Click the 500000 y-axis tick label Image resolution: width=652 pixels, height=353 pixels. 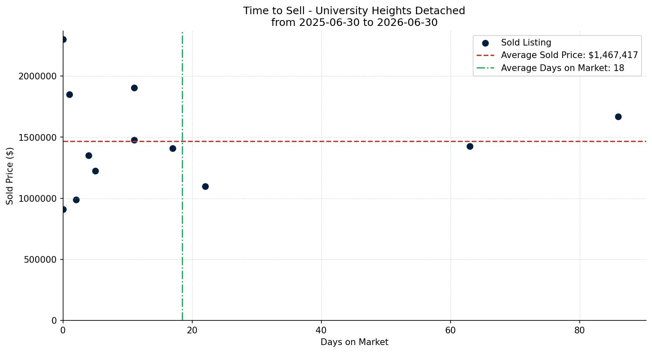tap(40, 259)
